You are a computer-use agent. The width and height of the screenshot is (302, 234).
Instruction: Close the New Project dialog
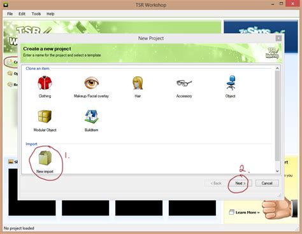pyautogui.click(x=278, y=38)
